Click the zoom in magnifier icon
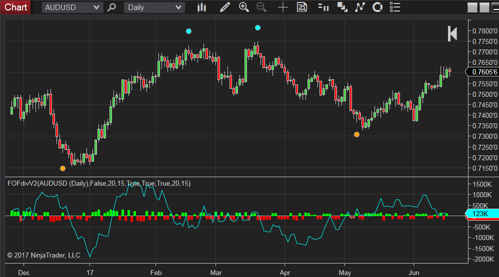The width and height of the screenshot is (499, 277). click(244, 7)
